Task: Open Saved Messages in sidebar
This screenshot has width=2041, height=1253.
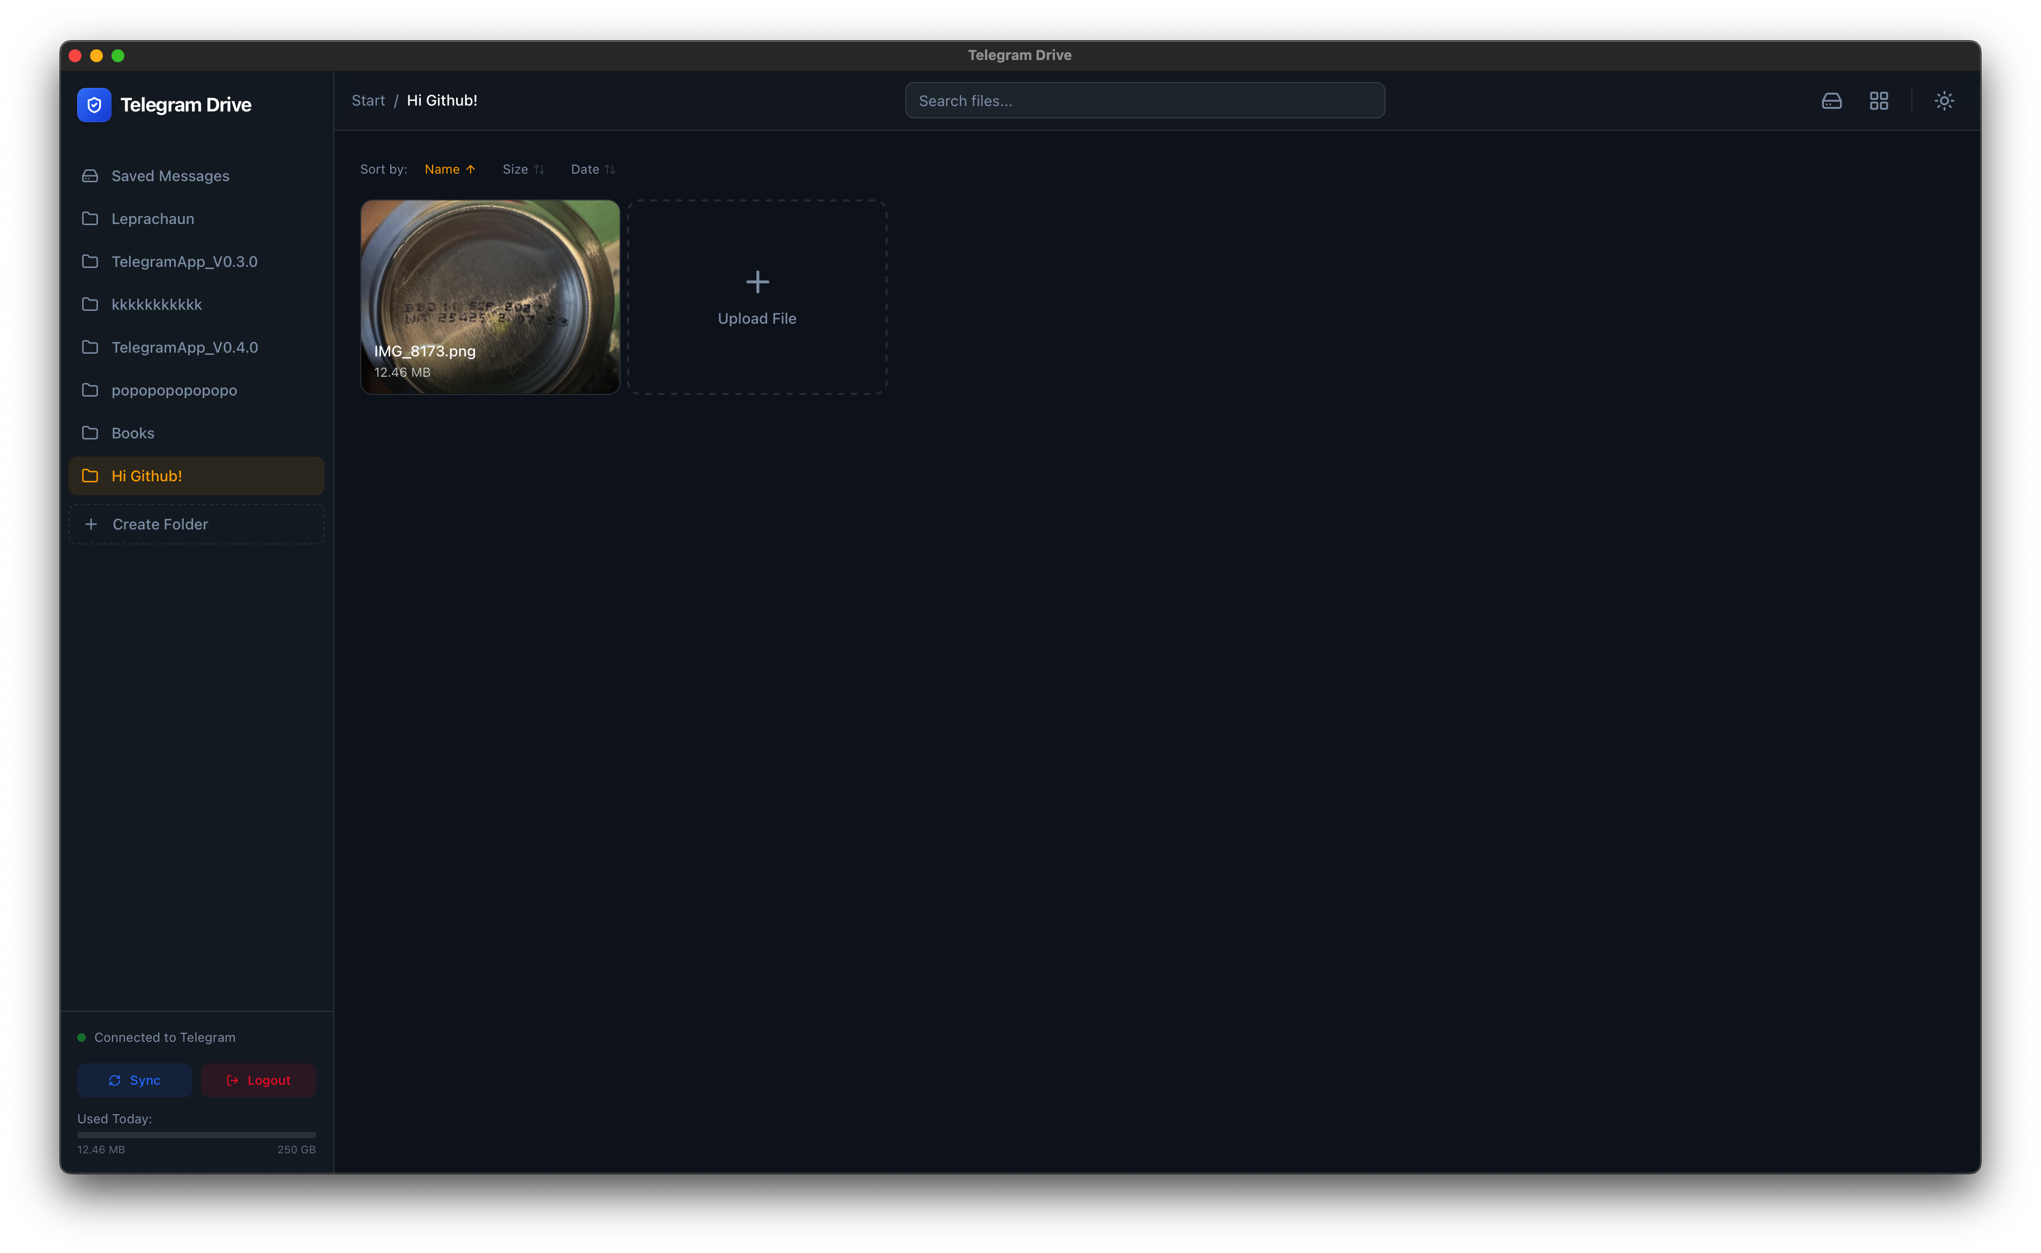Action: pos(170,176)
